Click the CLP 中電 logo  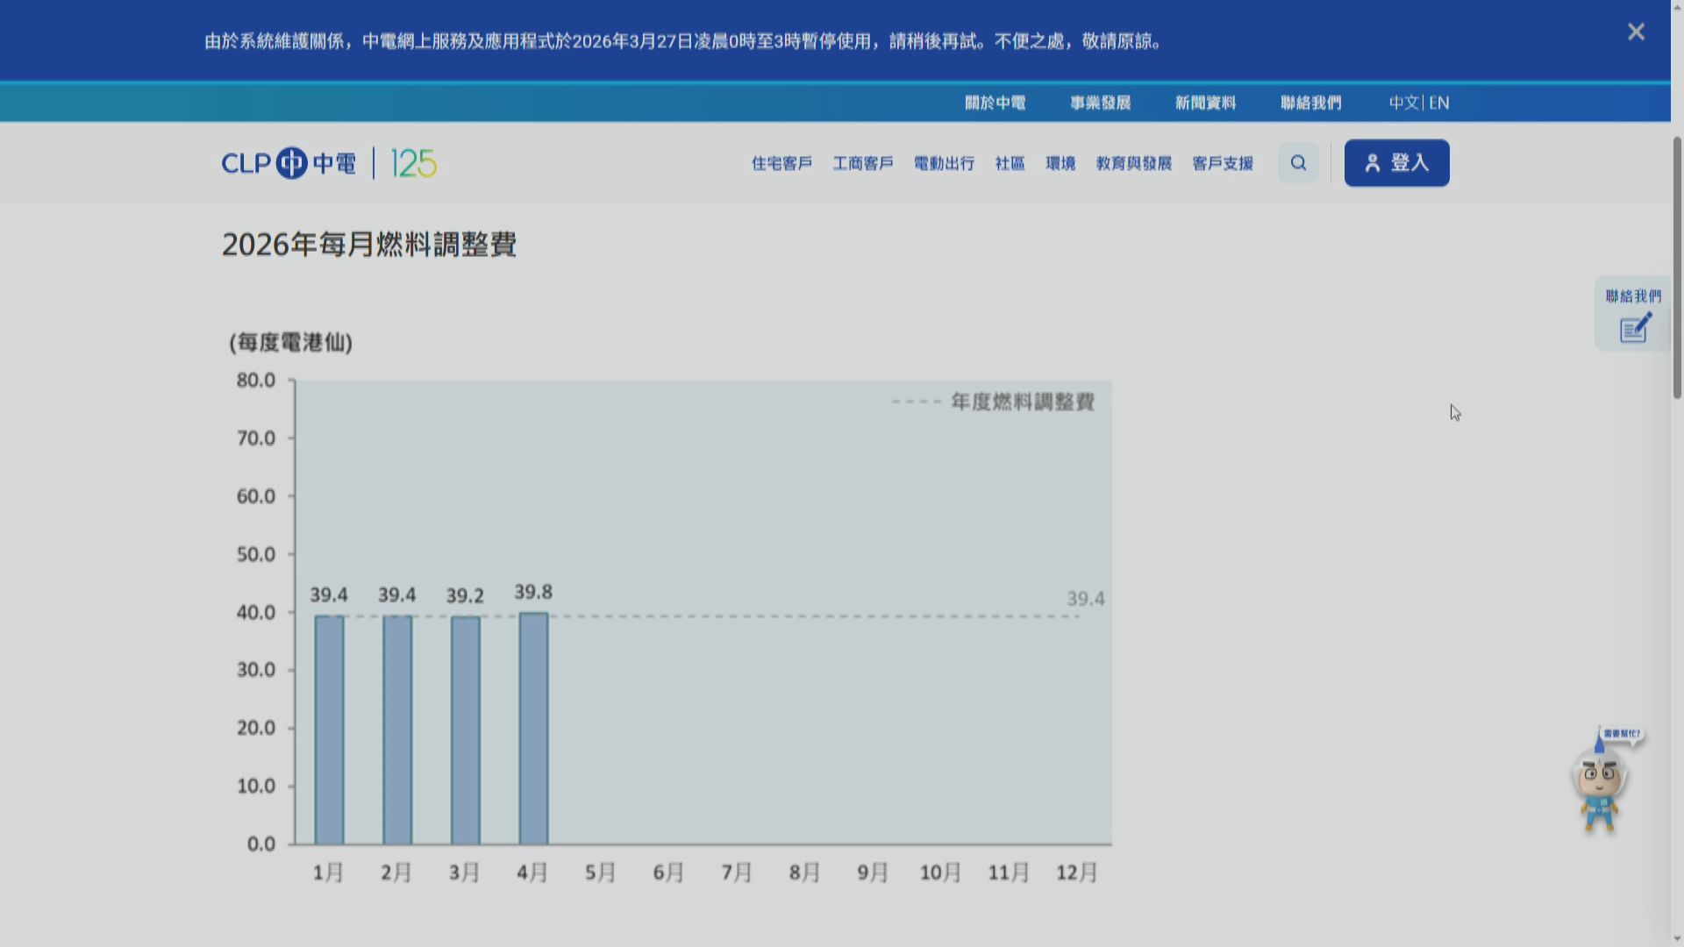289,163
